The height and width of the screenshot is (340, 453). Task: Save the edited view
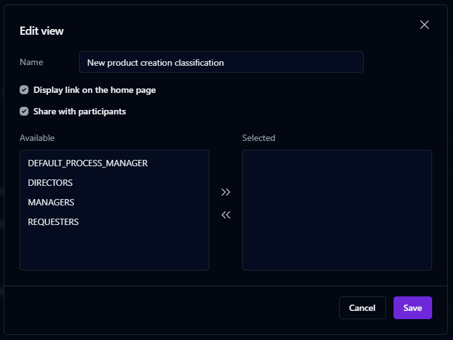[413, 308]
